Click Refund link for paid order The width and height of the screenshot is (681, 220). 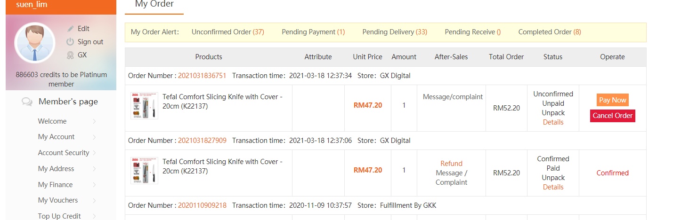click(x=451, y=164)
